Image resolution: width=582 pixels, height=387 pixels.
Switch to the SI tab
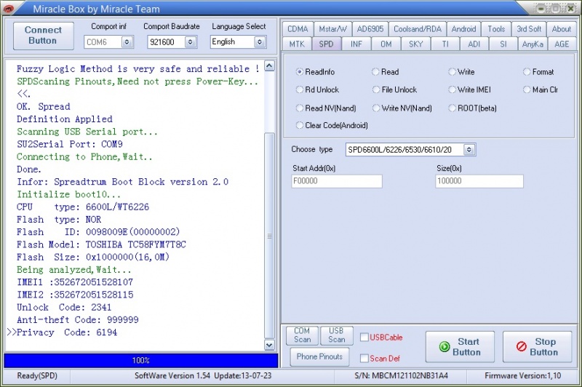point(503,44)
